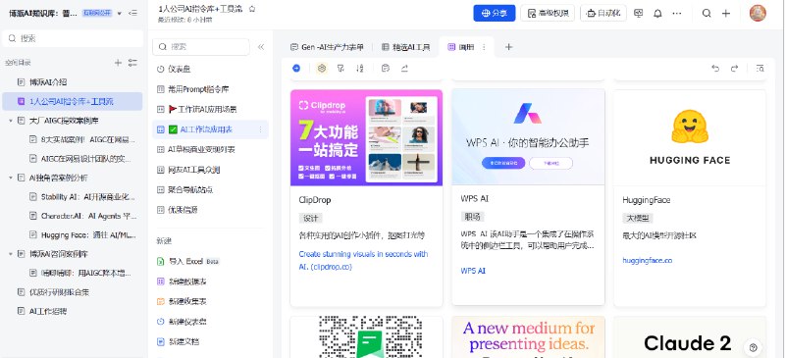
Task: Click the form/reminder icon in toolbar
Action: (x=385, y=68)
